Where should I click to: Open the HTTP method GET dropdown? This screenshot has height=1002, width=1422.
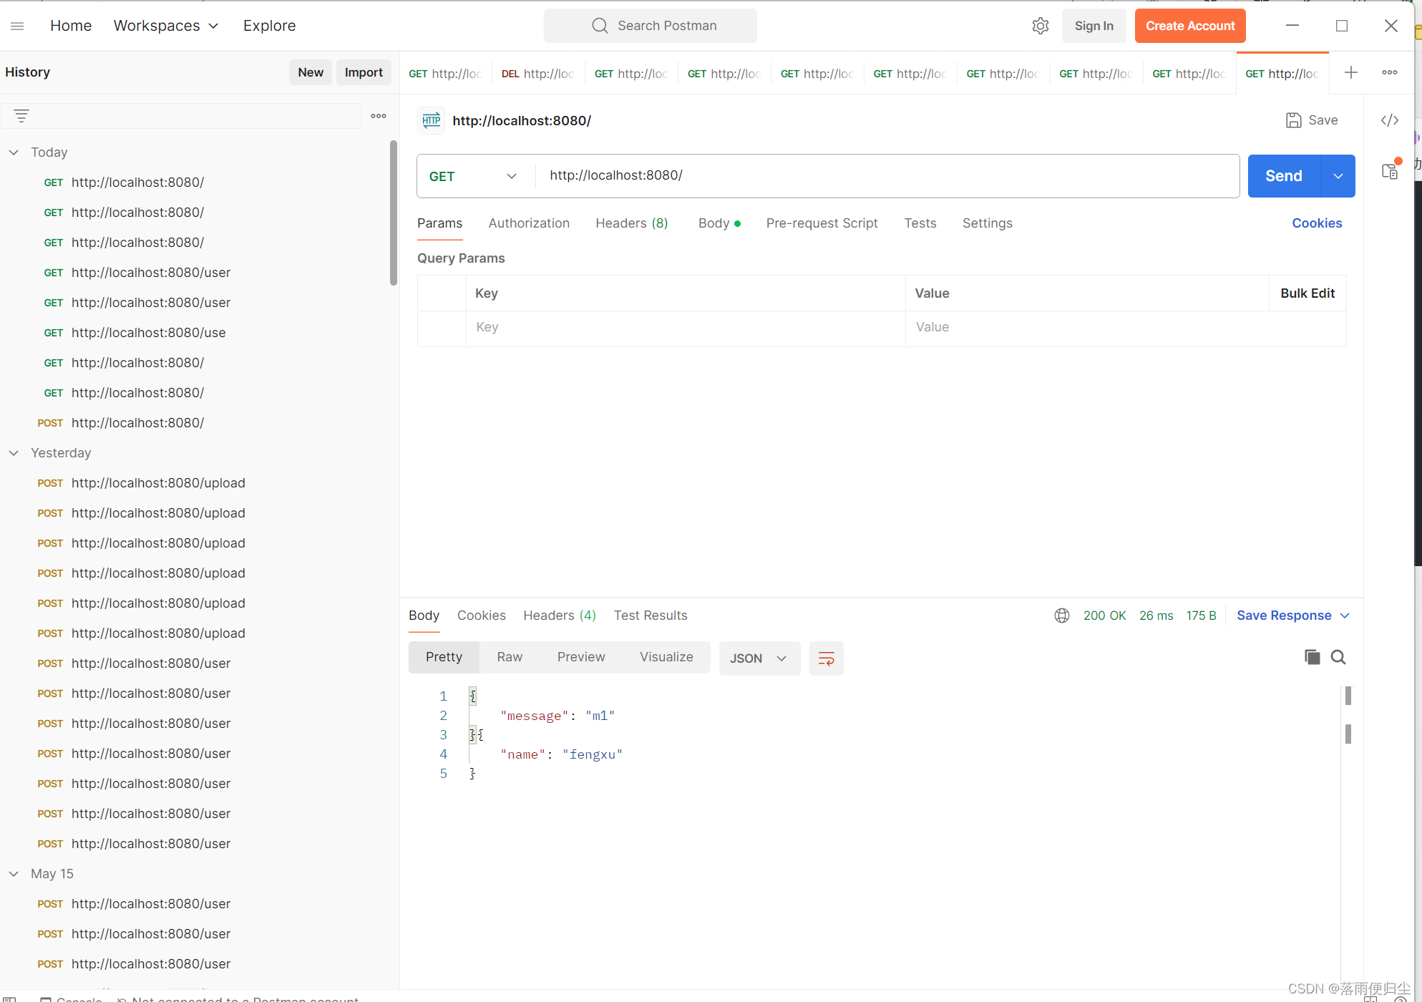point(473,176)
